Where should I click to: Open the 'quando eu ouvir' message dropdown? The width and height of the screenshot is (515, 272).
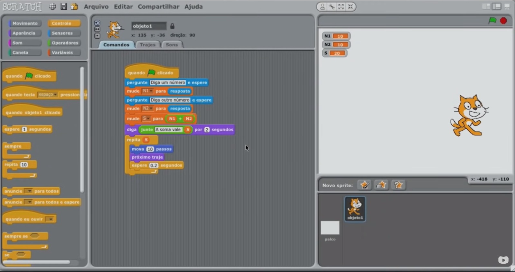pos(50,219)
